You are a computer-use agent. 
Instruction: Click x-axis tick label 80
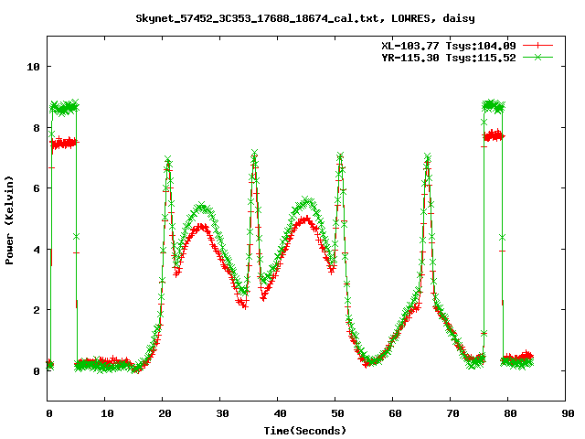point(510,413)
